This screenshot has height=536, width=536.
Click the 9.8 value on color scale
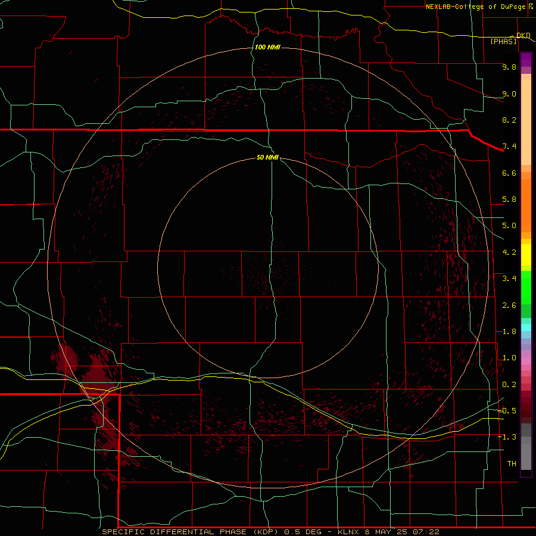click(509, 67)
